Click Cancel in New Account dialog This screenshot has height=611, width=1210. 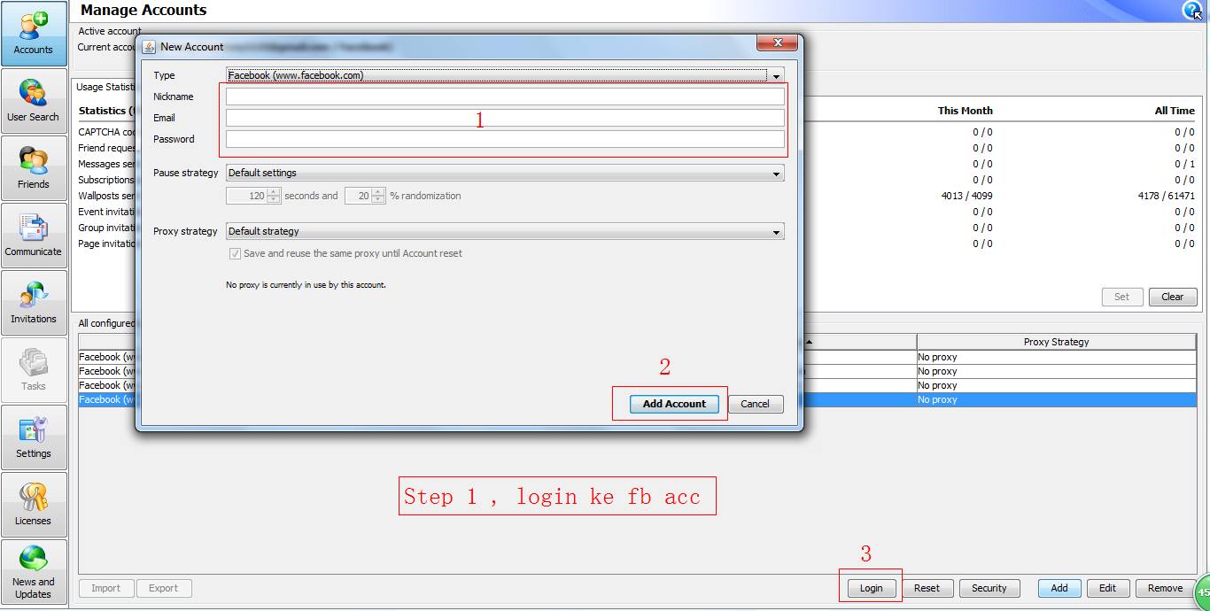(x=755, y=404)
